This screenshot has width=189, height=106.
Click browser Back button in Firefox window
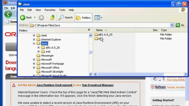coord(8,14)
